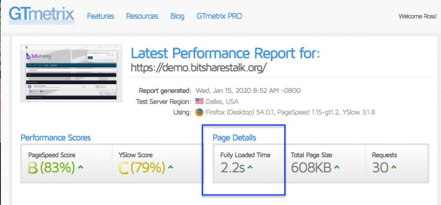This screenshot has width=441, height=205.
Task: Open the Features menu link
Action: 100,16
